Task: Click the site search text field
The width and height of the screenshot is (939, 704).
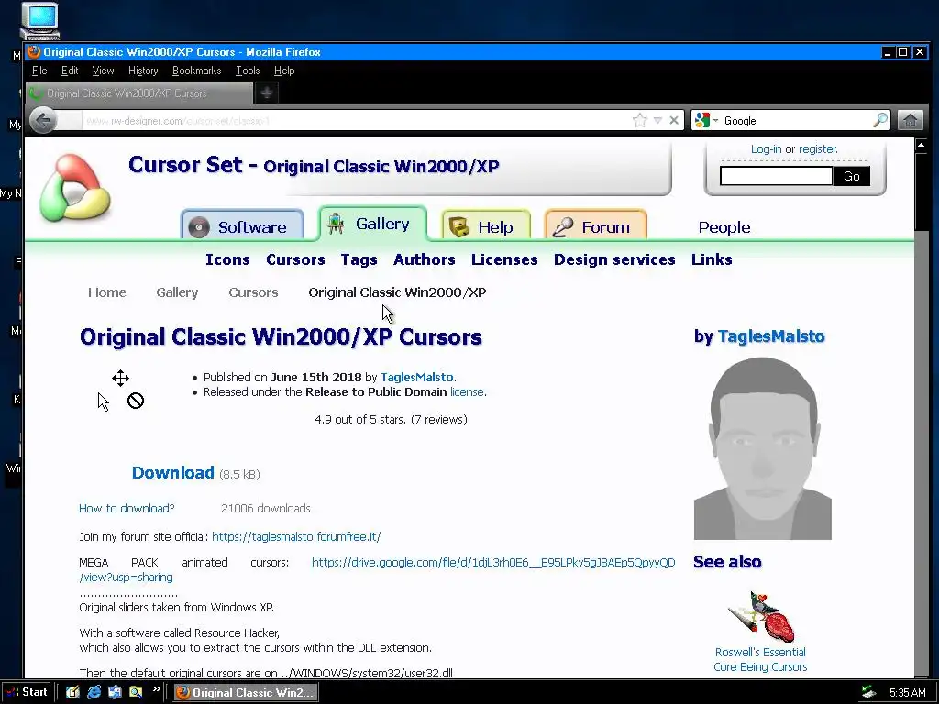Action: pos(776,176)
